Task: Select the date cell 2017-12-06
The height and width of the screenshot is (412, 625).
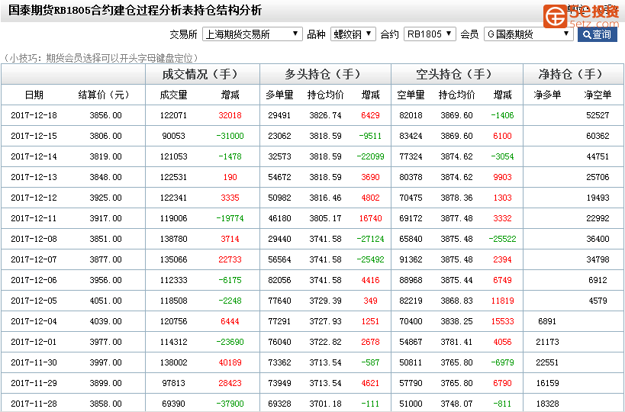Action: (34, 280)
